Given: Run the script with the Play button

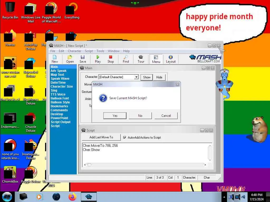Looking at the screenshot, I should pos(98,59).
